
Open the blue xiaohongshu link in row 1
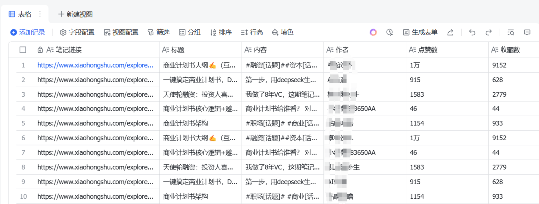pyautogui.click(x=95, y=65)
